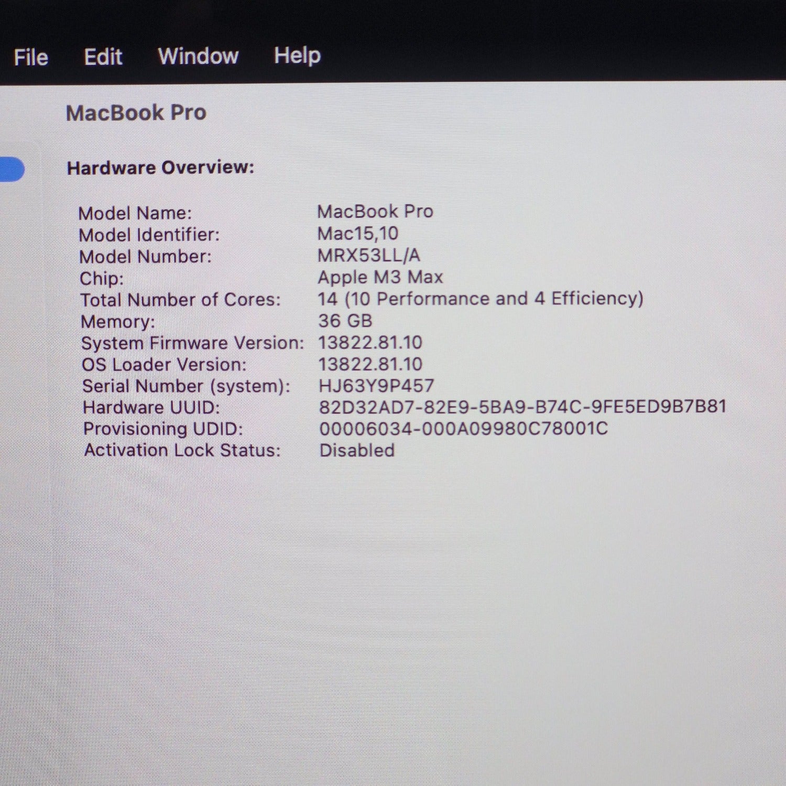The width and height of the screenshot is (786, 786).
Task: Click the System Firmware Version number
Action: coord(370,343)
